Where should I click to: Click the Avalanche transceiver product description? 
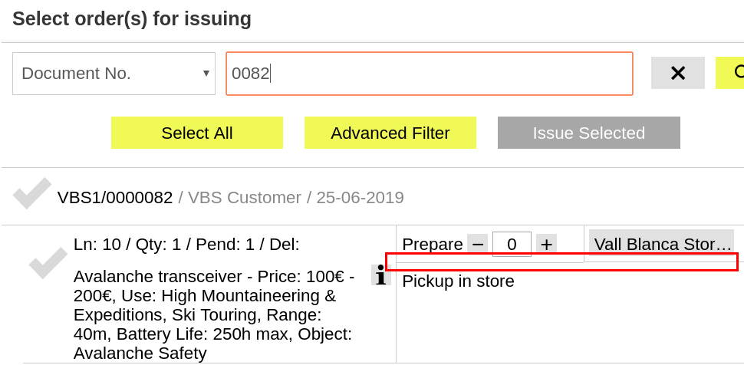pos(213,314)
